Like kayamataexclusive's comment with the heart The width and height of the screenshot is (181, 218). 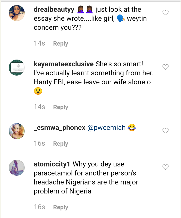click(x=166, y=67)
